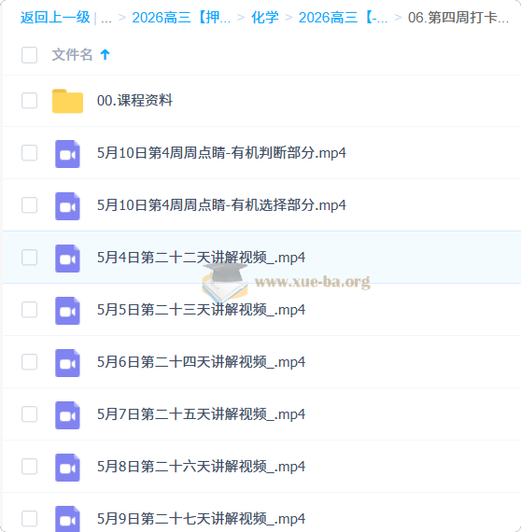Open 5月5日第二十三天讲解视频_.mp4
521x532 pixels.
click(202, 310)
